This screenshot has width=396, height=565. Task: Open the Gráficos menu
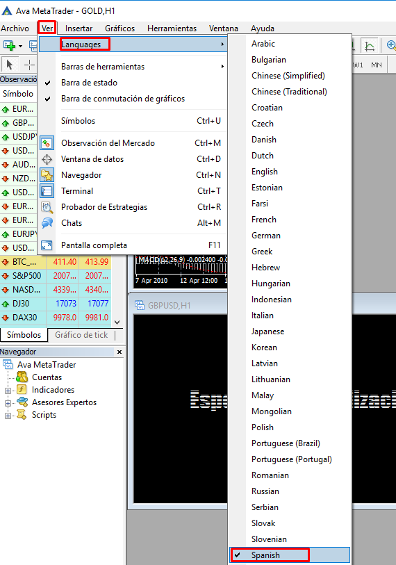click(x=119, y=28)
